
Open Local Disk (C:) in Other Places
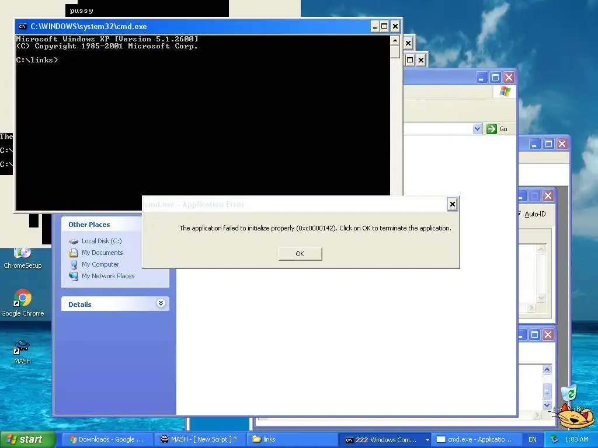point(102,241)
